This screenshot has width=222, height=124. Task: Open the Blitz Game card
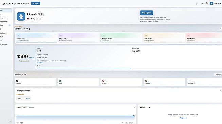[36, 38]
